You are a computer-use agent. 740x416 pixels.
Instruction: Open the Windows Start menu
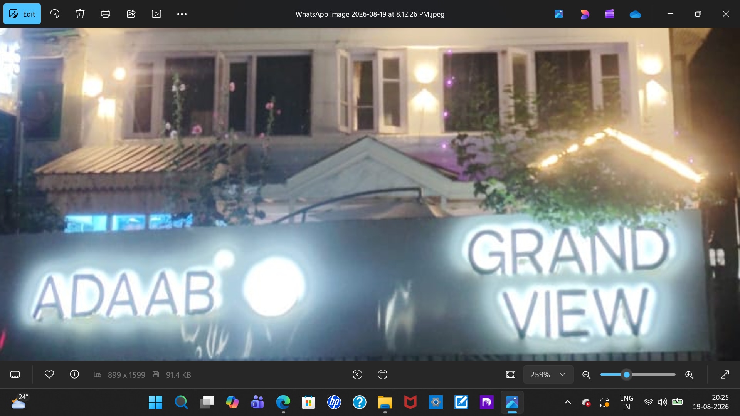(x=155, y=403)
